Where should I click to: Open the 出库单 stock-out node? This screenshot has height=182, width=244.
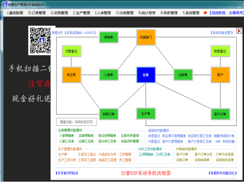(x=183, y=75)
